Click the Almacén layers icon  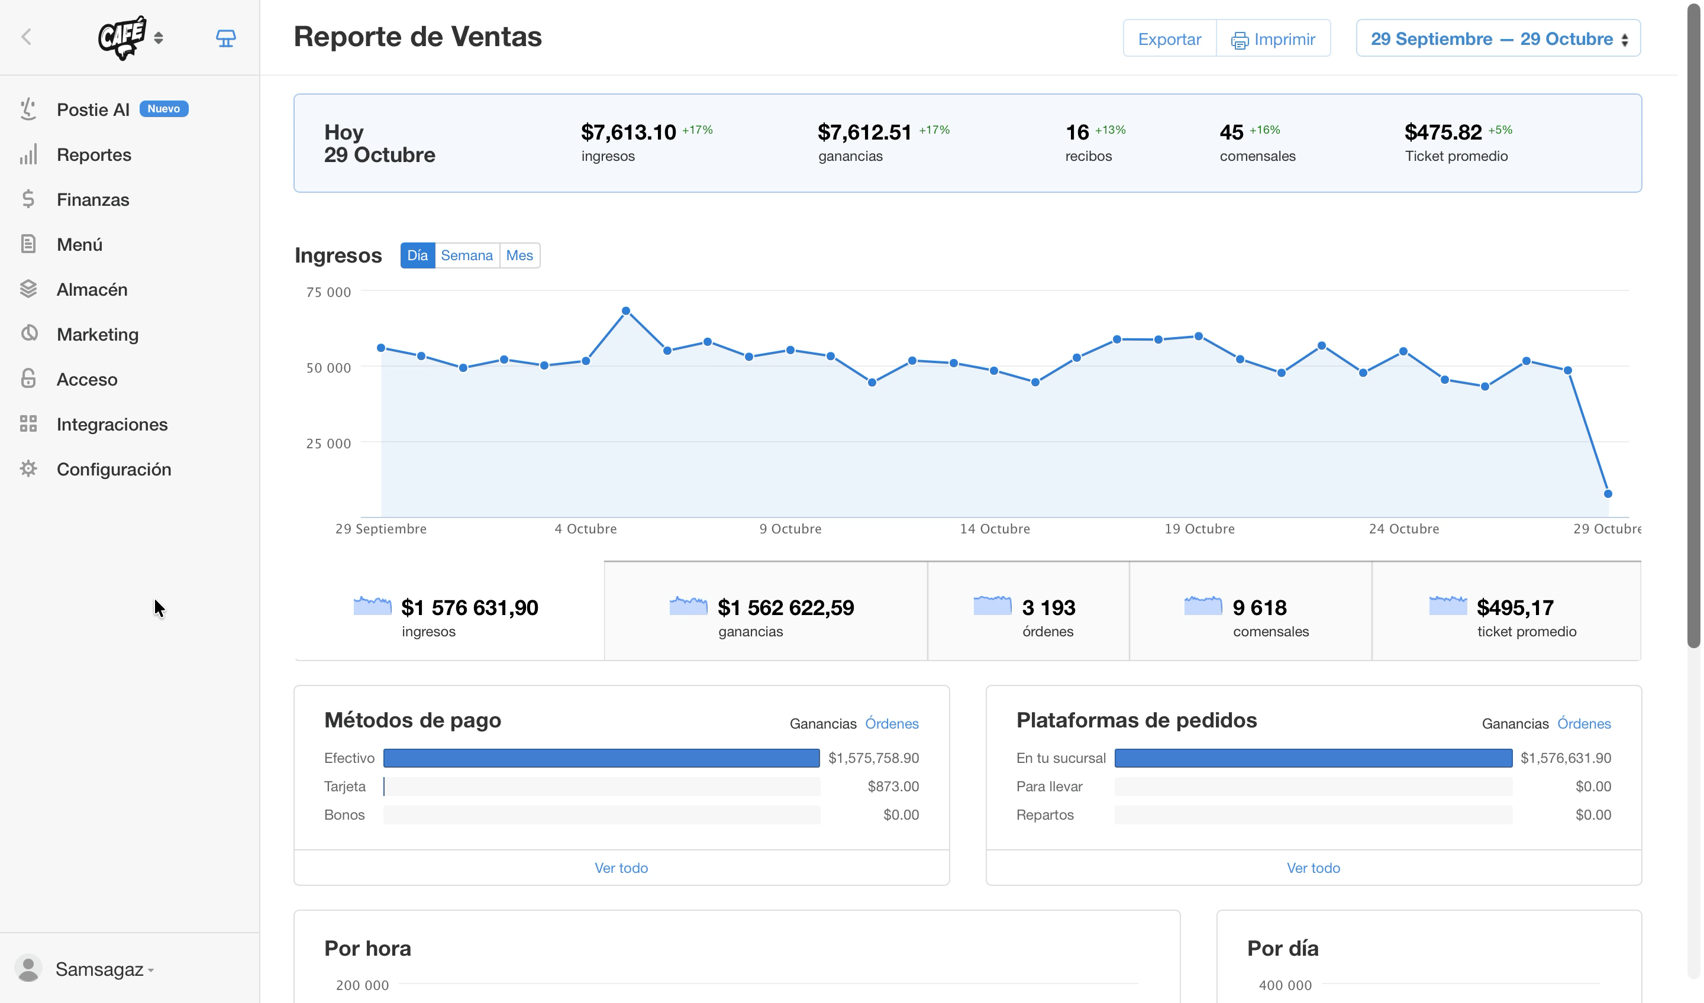28,289
